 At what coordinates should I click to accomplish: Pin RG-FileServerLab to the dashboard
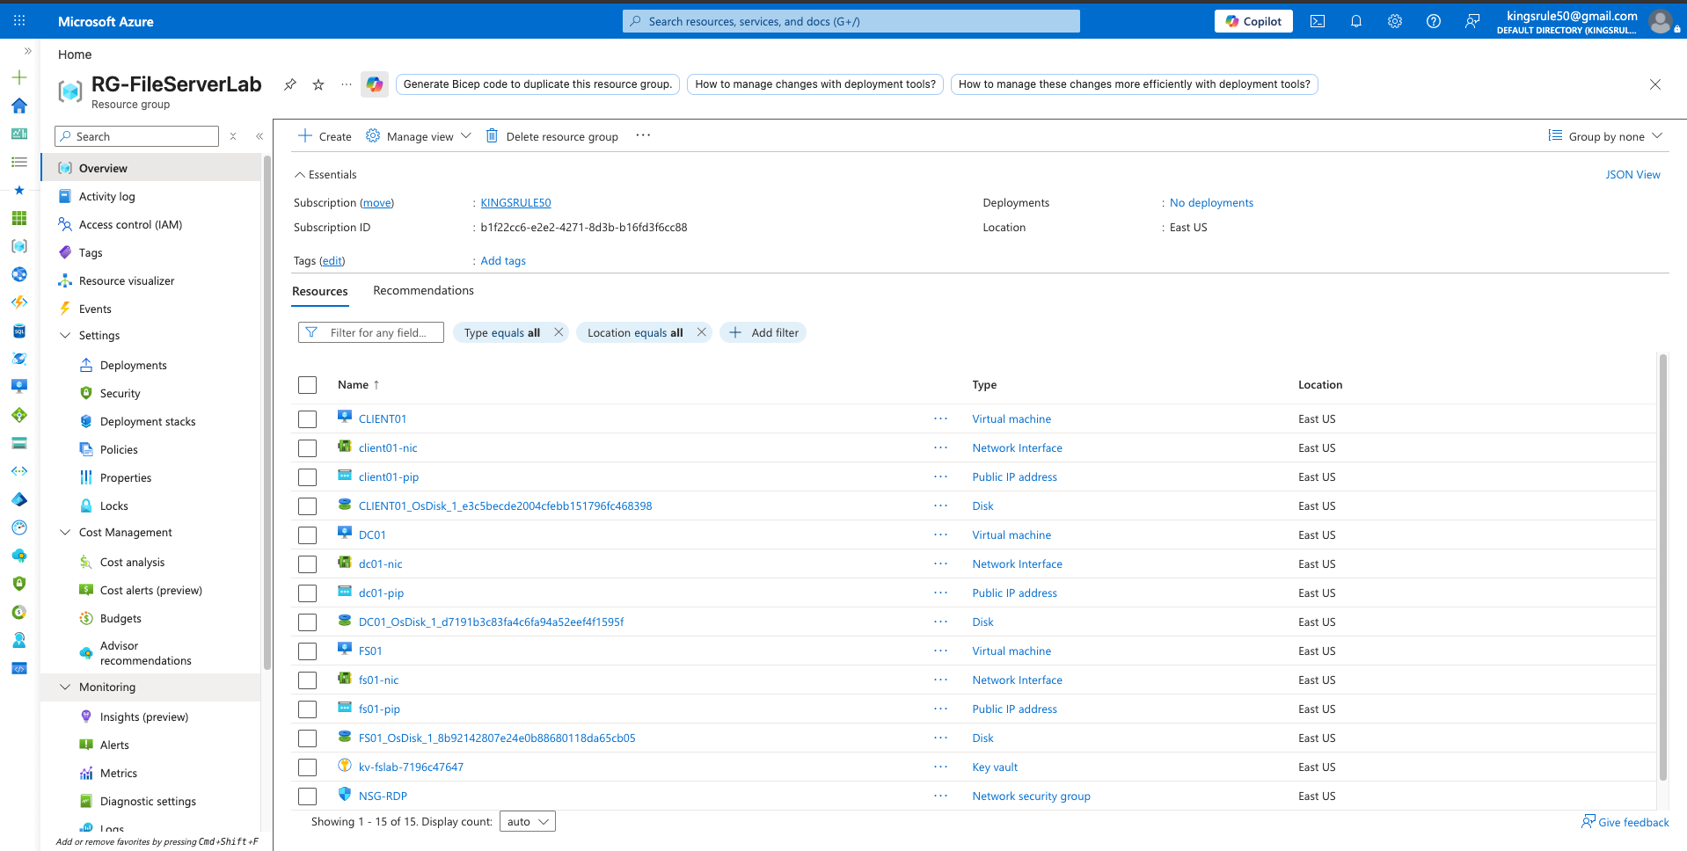[x=289, y=84]
